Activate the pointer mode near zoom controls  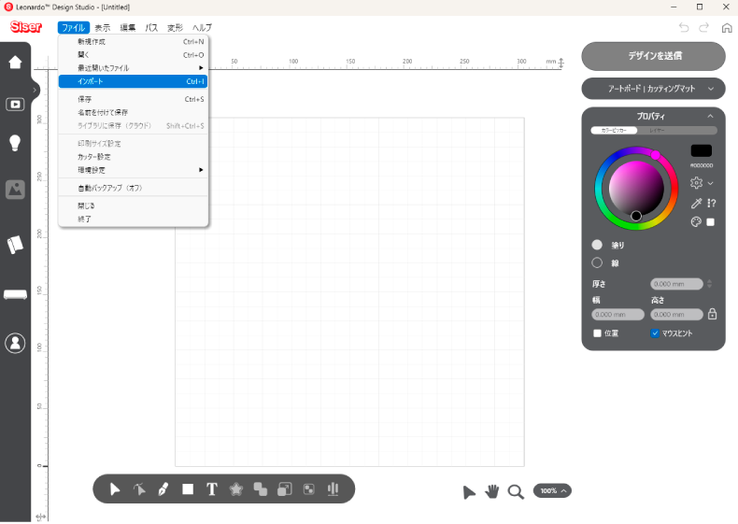click(x=469, y=492)
